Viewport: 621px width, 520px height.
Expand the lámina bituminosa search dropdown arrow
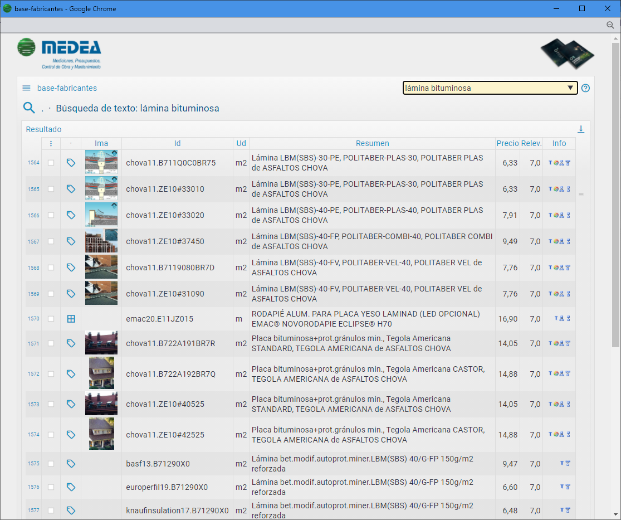570,88
